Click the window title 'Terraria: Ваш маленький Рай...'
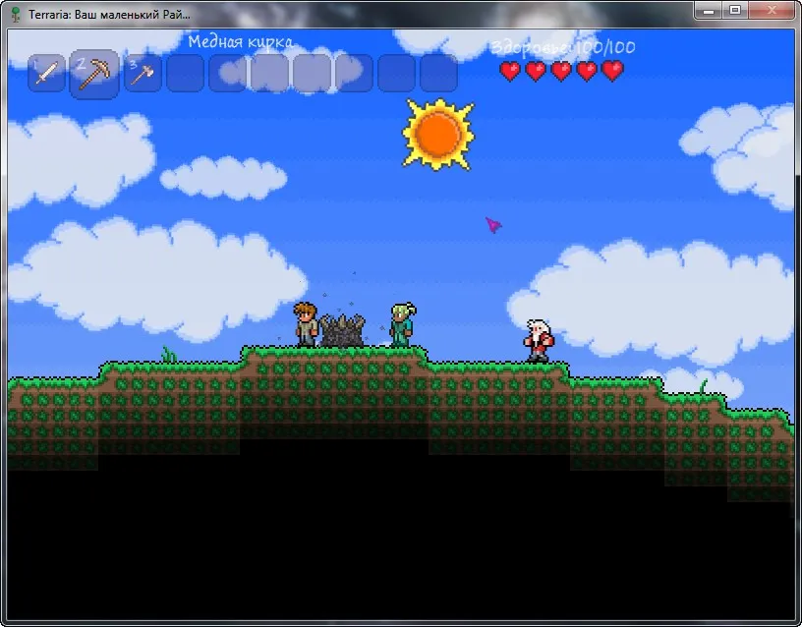 [x=109, y=15]
